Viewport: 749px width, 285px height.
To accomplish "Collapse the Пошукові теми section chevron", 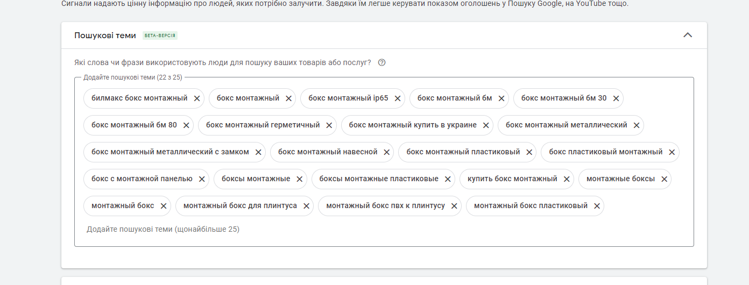I will [687, 35].
